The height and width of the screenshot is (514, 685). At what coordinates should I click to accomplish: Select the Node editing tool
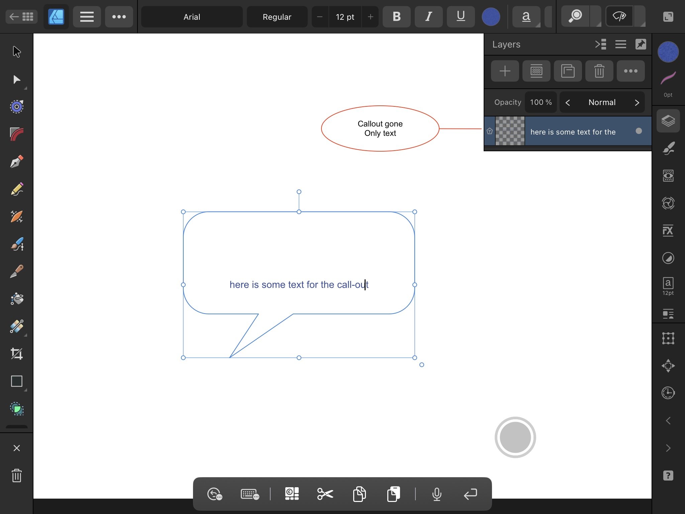click(x=16, y=80)
